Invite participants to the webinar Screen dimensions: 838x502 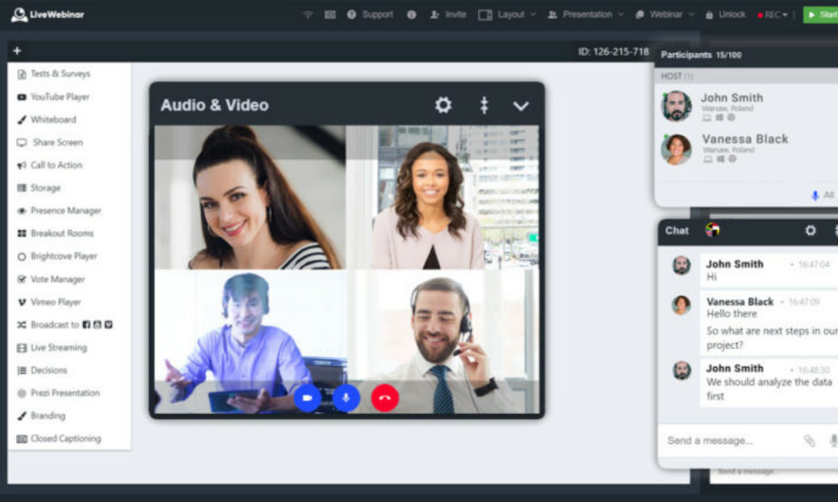(448, 14)
